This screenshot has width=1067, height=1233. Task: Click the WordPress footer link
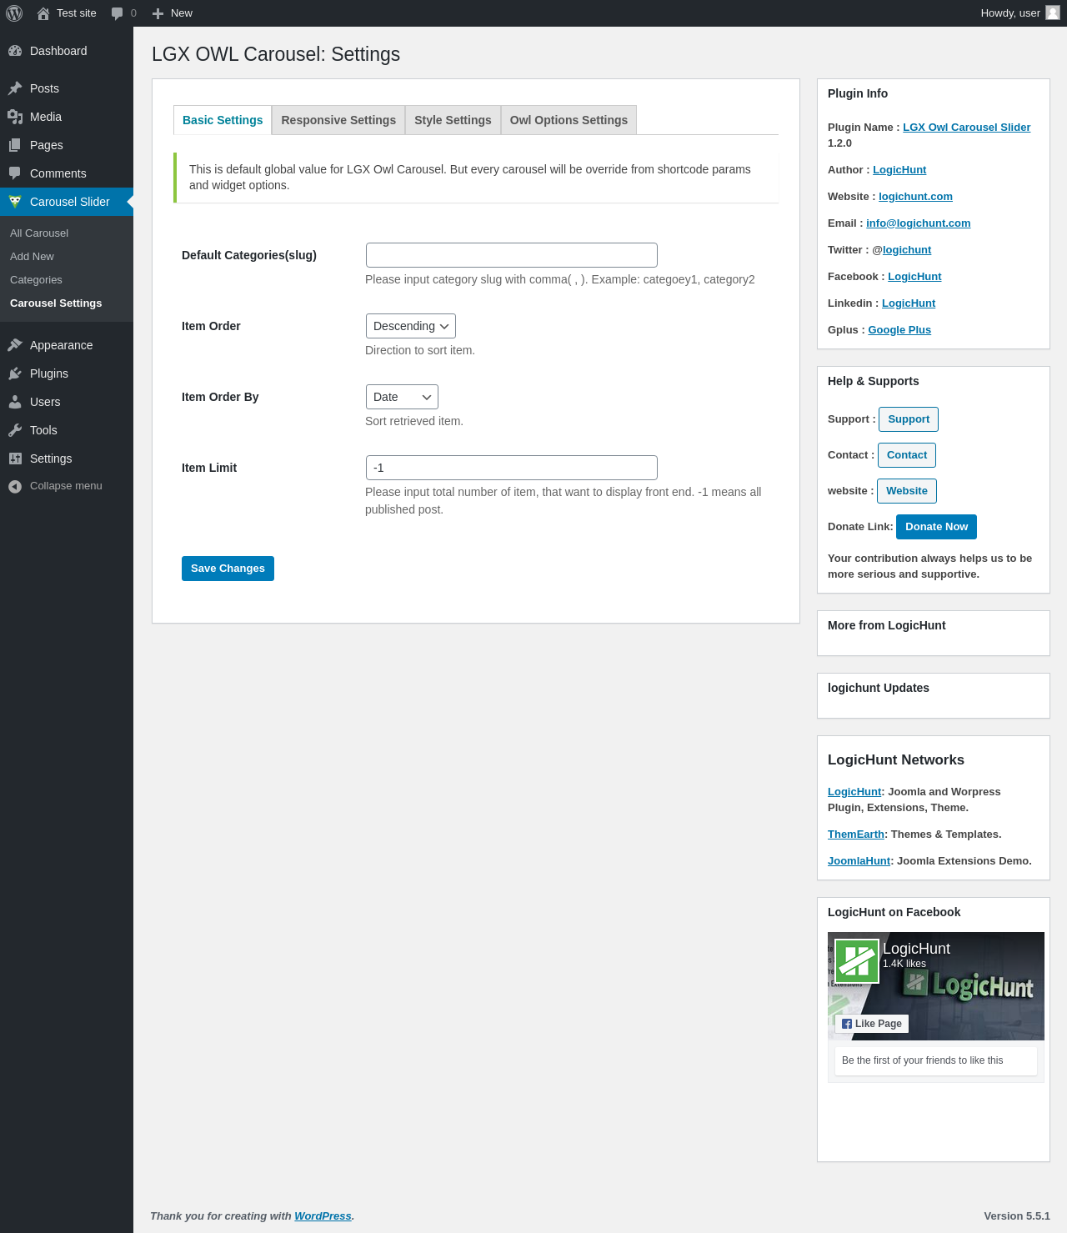pyautogui.click(x=323, y=1216)
